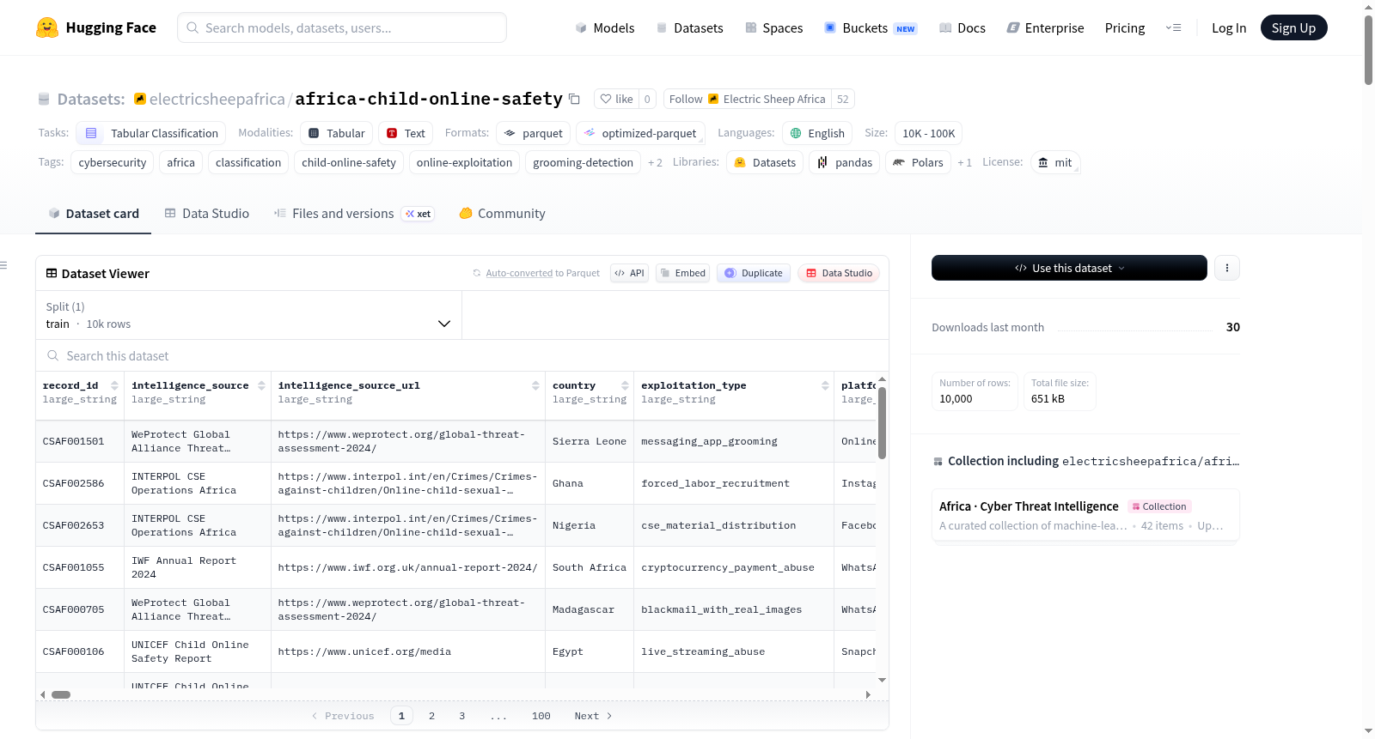Click the Search this dataset field
This screenshot has width=1375, height=739.
462,355
